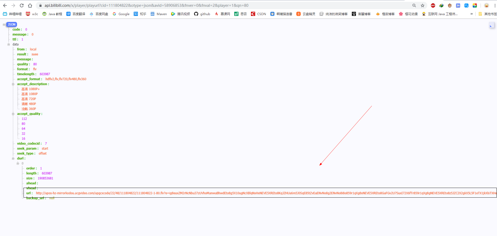
Task: Open the JH JSON-handle extension
Action: click(458, 5)
